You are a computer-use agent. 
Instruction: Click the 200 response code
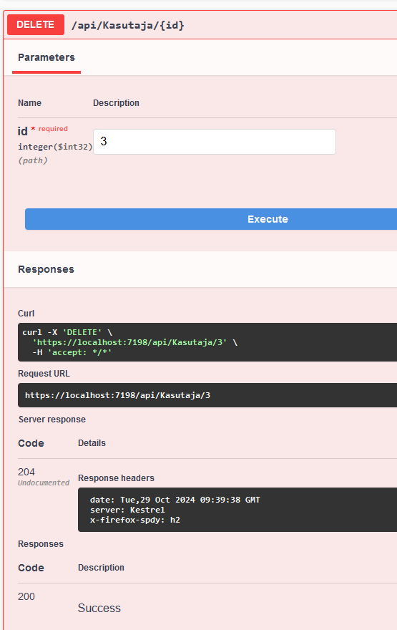[x=26, y=596]
